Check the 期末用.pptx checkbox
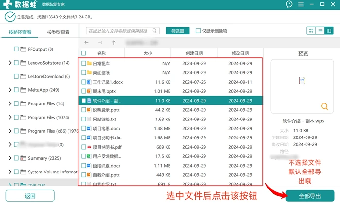Viewport: 340px width, 206px height. click(x=84, y=91)
